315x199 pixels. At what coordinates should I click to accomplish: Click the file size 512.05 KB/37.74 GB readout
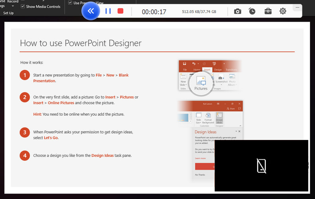(x=199, y=12)
